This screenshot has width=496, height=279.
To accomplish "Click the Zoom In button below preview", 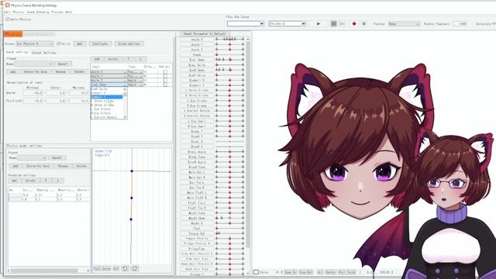I will point(290,272).
